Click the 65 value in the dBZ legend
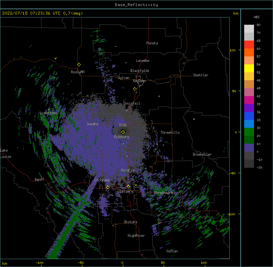273x267 pixels. pyautogui.click(x=258, y=41)
